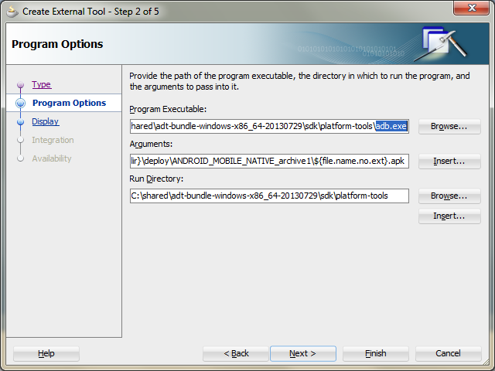The image size is (495, 371).
Task: Cancel the Create External Tool wizard
Action: [449, 354]
